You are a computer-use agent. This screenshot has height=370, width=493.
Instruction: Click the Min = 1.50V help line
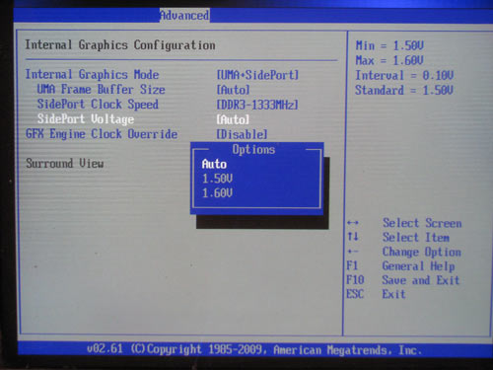pos(389,45)
